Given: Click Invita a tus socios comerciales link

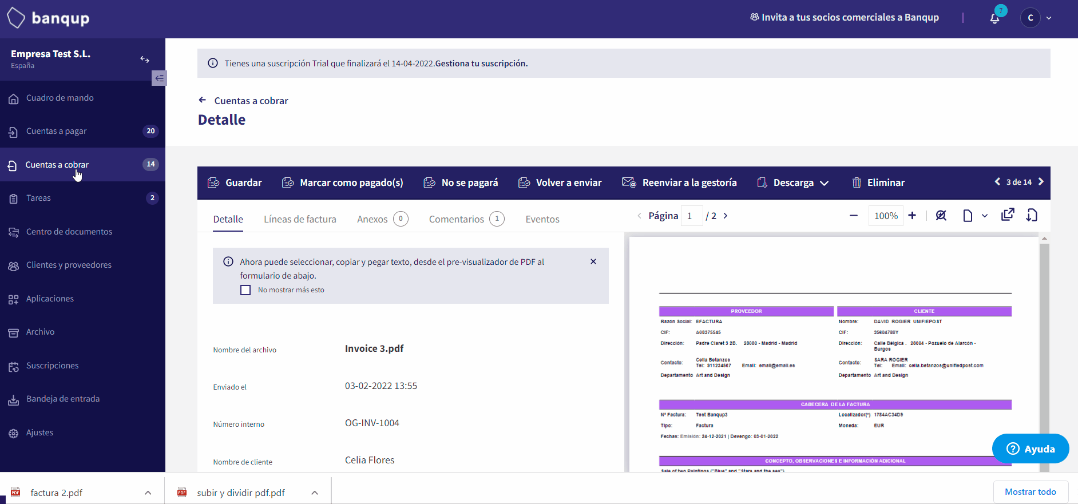Looking at the screenshot, I should point(845,17).
